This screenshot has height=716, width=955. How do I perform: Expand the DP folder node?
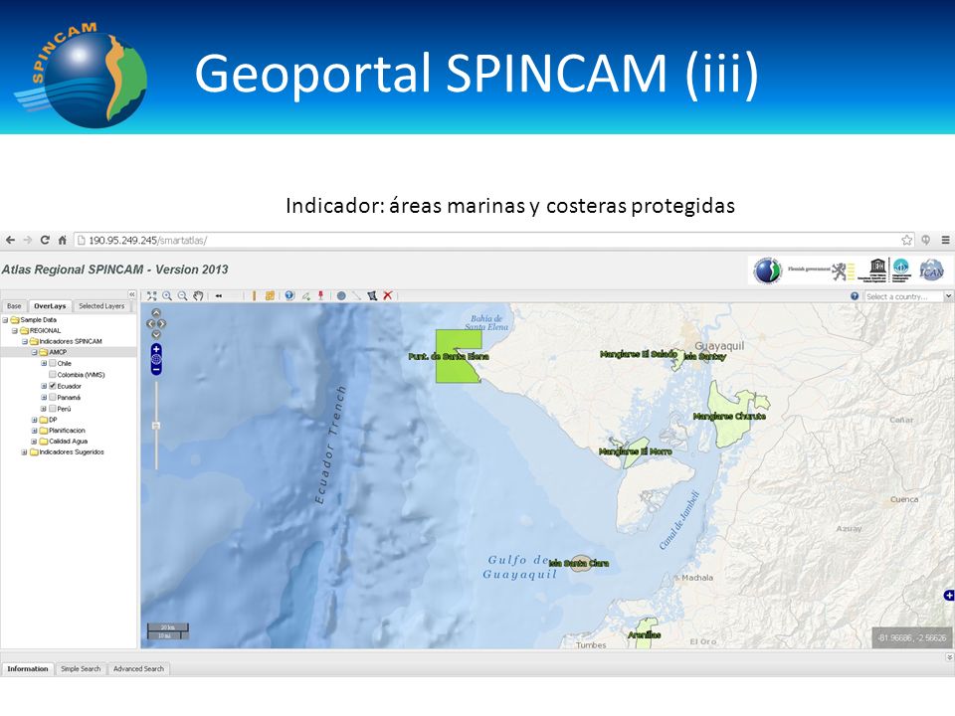click(x=34, y=420)
